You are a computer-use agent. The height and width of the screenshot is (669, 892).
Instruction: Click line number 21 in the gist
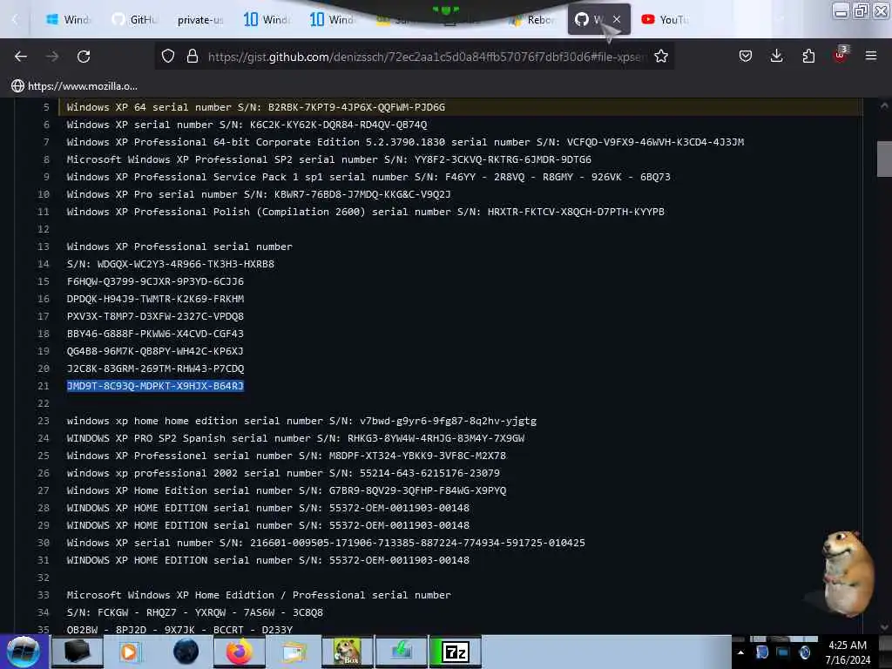pyautogui.click(x=44, y=386)
